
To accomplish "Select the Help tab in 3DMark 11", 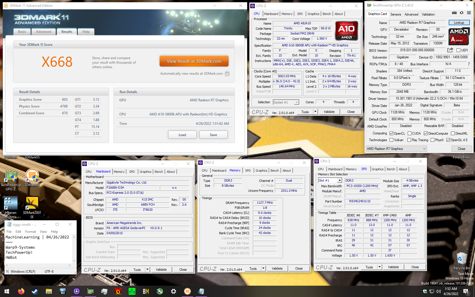I will click(86, 32).
